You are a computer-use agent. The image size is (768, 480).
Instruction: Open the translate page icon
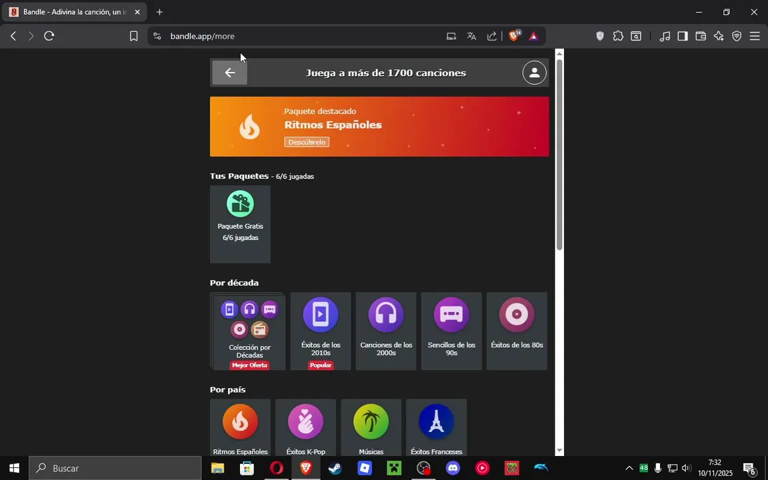click(472, 36)
